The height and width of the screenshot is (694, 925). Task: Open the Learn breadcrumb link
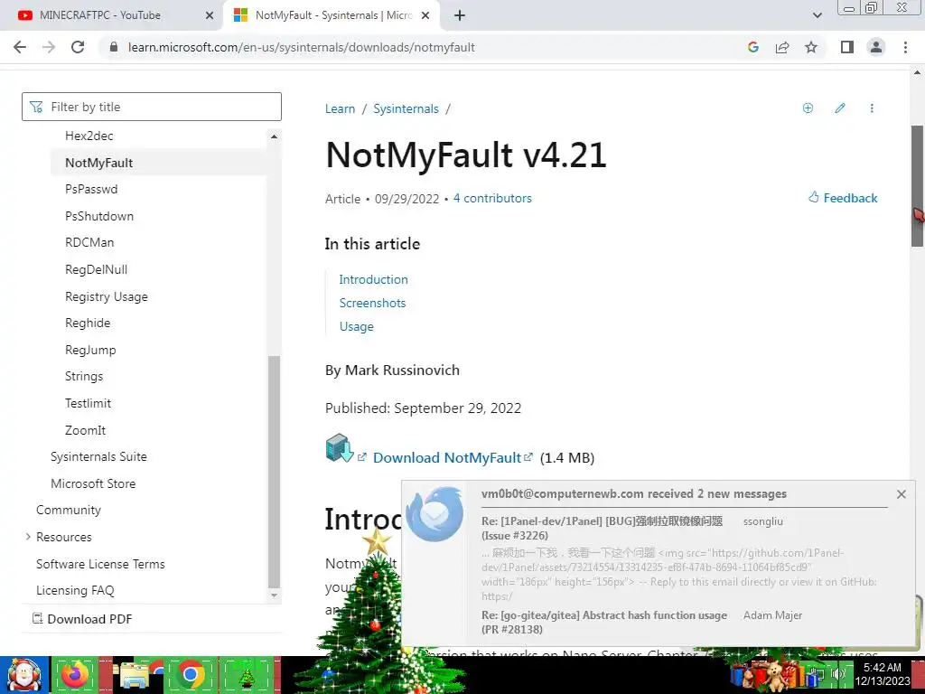[x=340, y=108]
